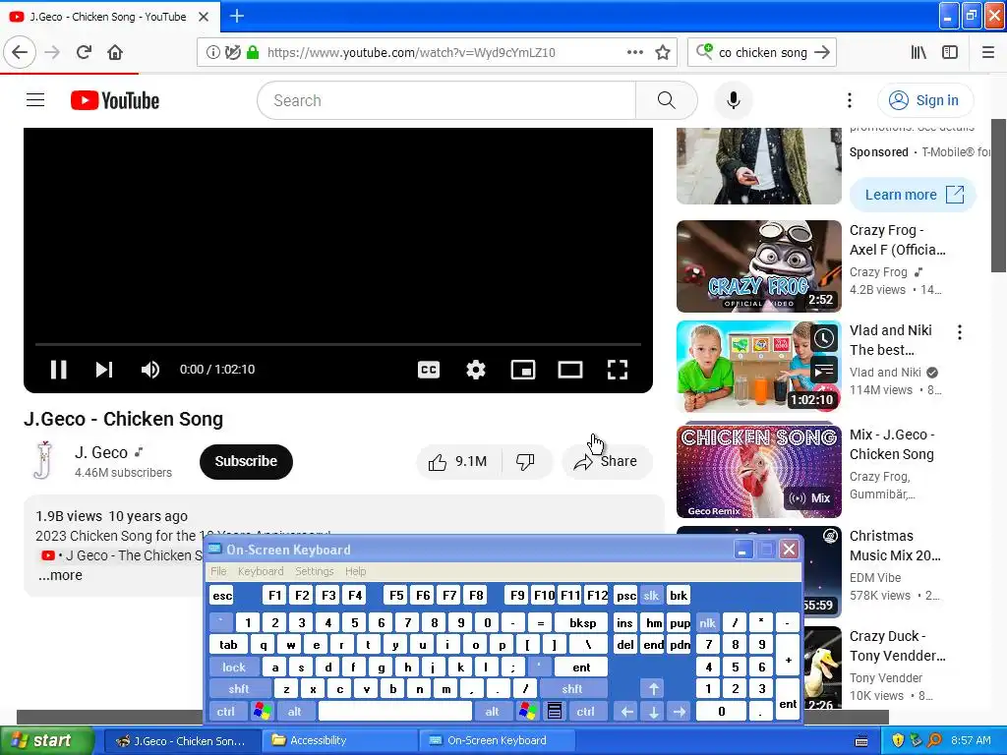The height and width of the screenshot is (755, 1007).
Task: Bookmark this page with the star
Action: point(663,52)
